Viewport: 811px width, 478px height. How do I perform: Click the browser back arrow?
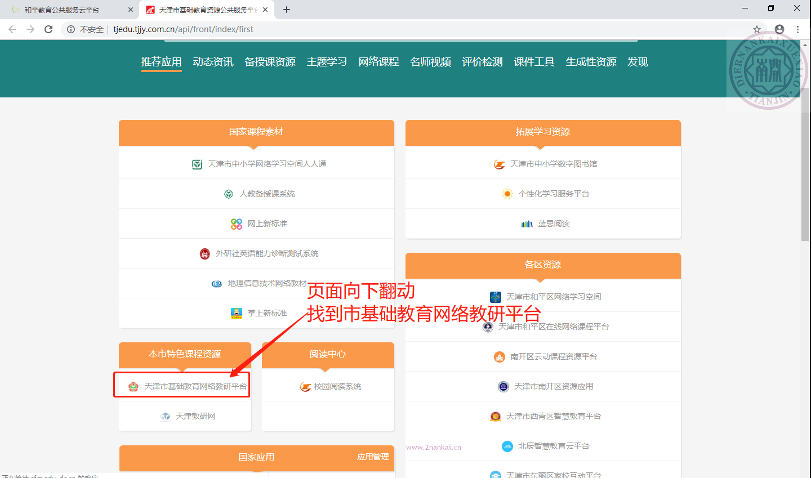[12, 29]
